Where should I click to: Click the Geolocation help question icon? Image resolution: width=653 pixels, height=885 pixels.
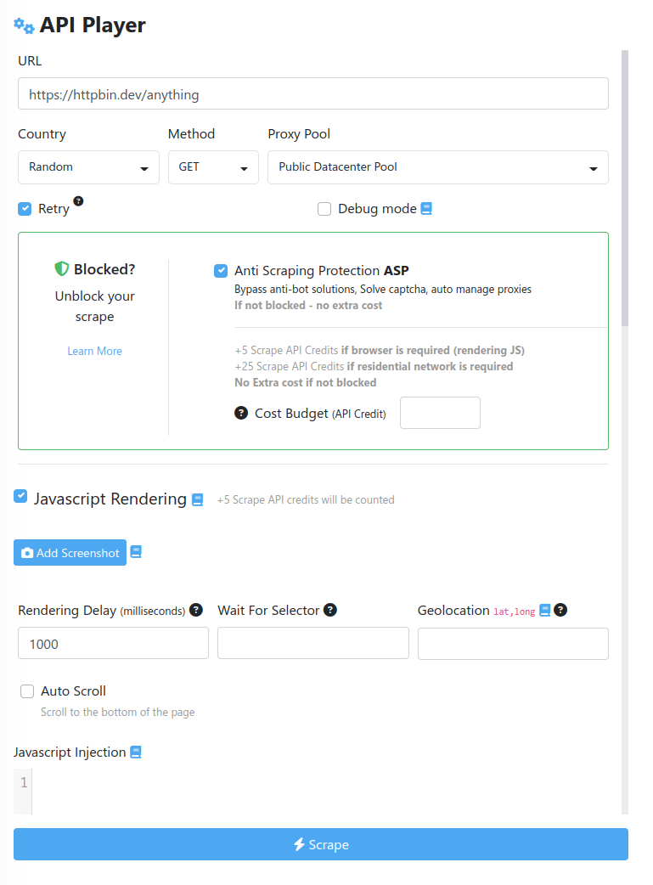(560, 610)
